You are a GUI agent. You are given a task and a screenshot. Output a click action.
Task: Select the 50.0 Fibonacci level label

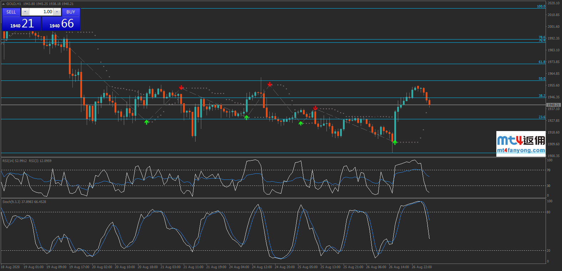click(542, 79)
